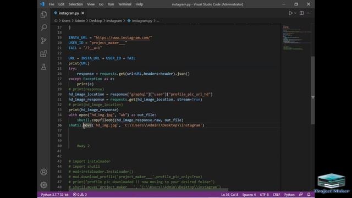The height and width of the screenshot is (198, 352).
Task: Click Ln 36, Col 8 status item
Action: 229,195
